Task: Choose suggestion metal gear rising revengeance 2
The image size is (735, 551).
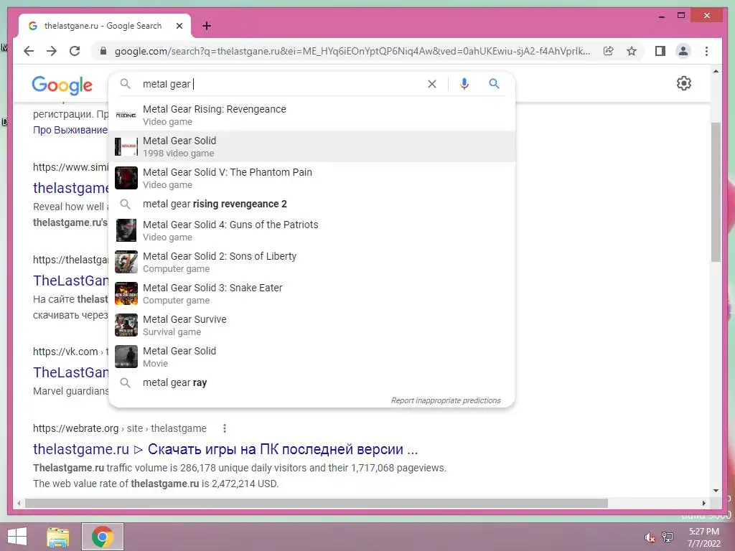Action: coord(312,204)
